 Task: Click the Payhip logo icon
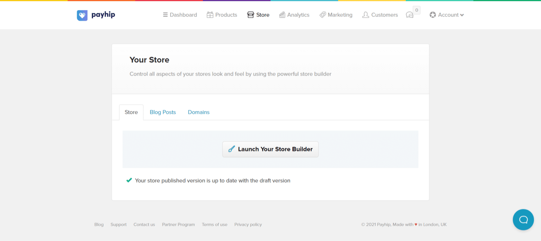(82, 15)
